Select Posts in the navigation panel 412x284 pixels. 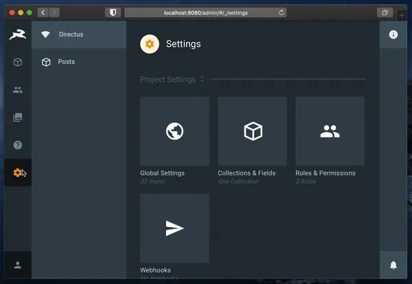coord(67,62)
